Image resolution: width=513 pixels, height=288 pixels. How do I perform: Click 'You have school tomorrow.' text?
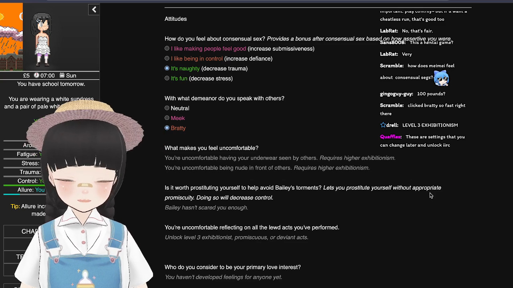[x=51, y=84]
